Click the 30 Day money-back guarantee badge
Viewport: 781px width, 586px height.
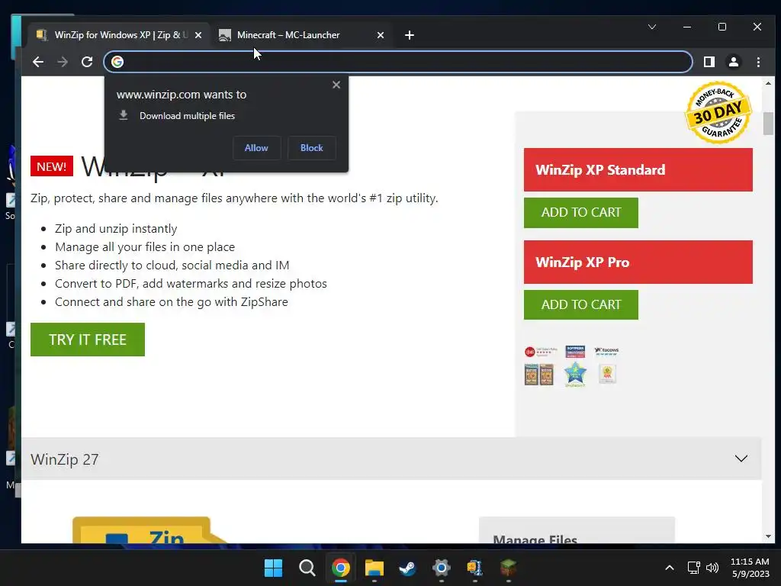(718, 113)
